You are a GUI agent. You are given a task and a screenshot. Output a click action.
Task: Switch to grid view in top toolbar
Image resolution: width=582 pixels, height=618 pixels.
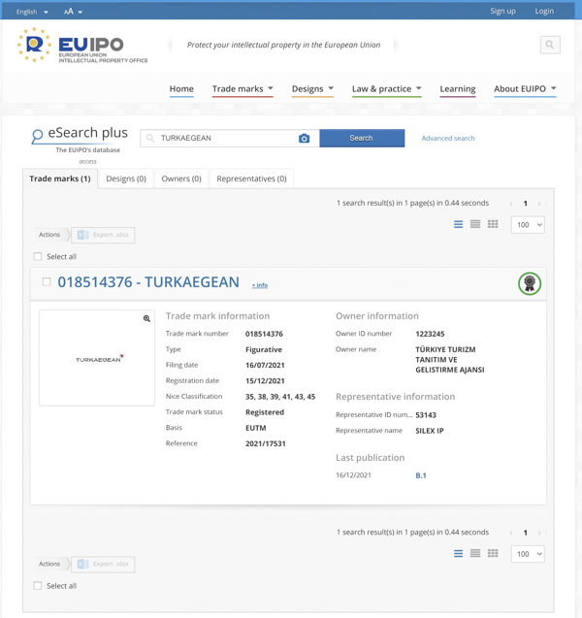tap(493, 224)
